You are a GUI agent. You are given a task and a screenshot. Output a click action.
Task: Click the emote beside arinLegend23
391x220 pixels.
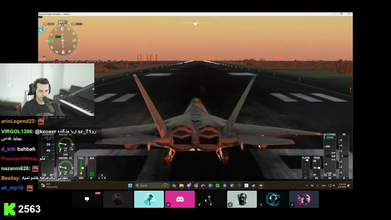tap(41, 122)
